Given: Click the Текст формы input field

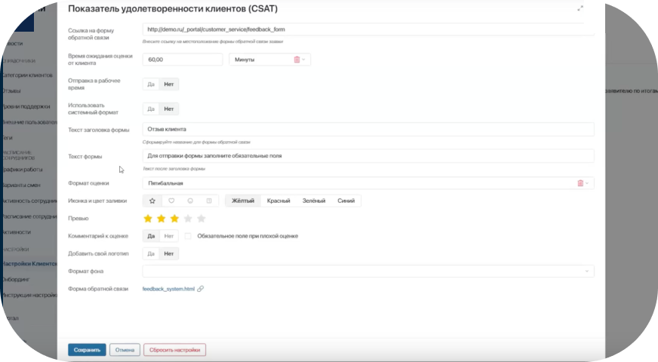Looking at the screenshot, I should click(x=368, y=156).
